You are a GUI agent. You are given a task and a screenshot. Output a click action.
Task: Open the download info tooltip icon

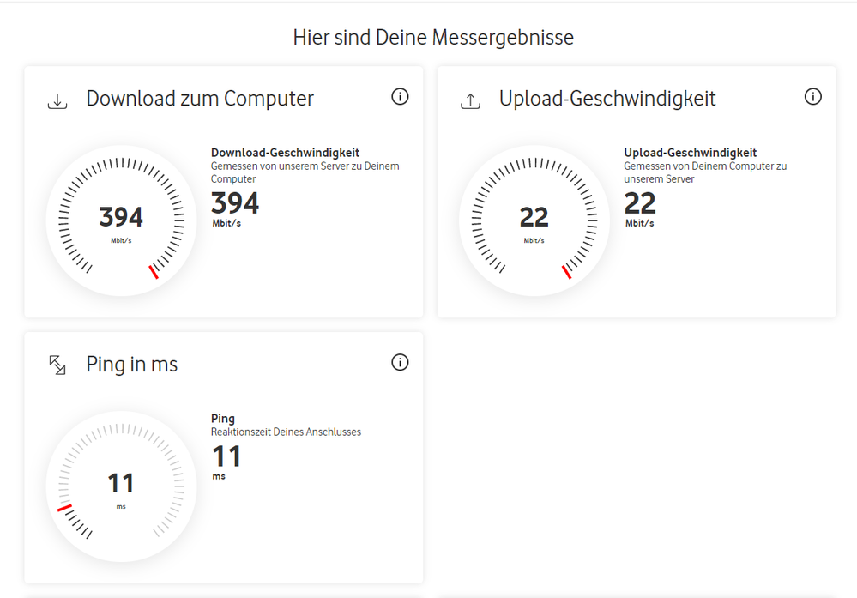click(400, 97)
